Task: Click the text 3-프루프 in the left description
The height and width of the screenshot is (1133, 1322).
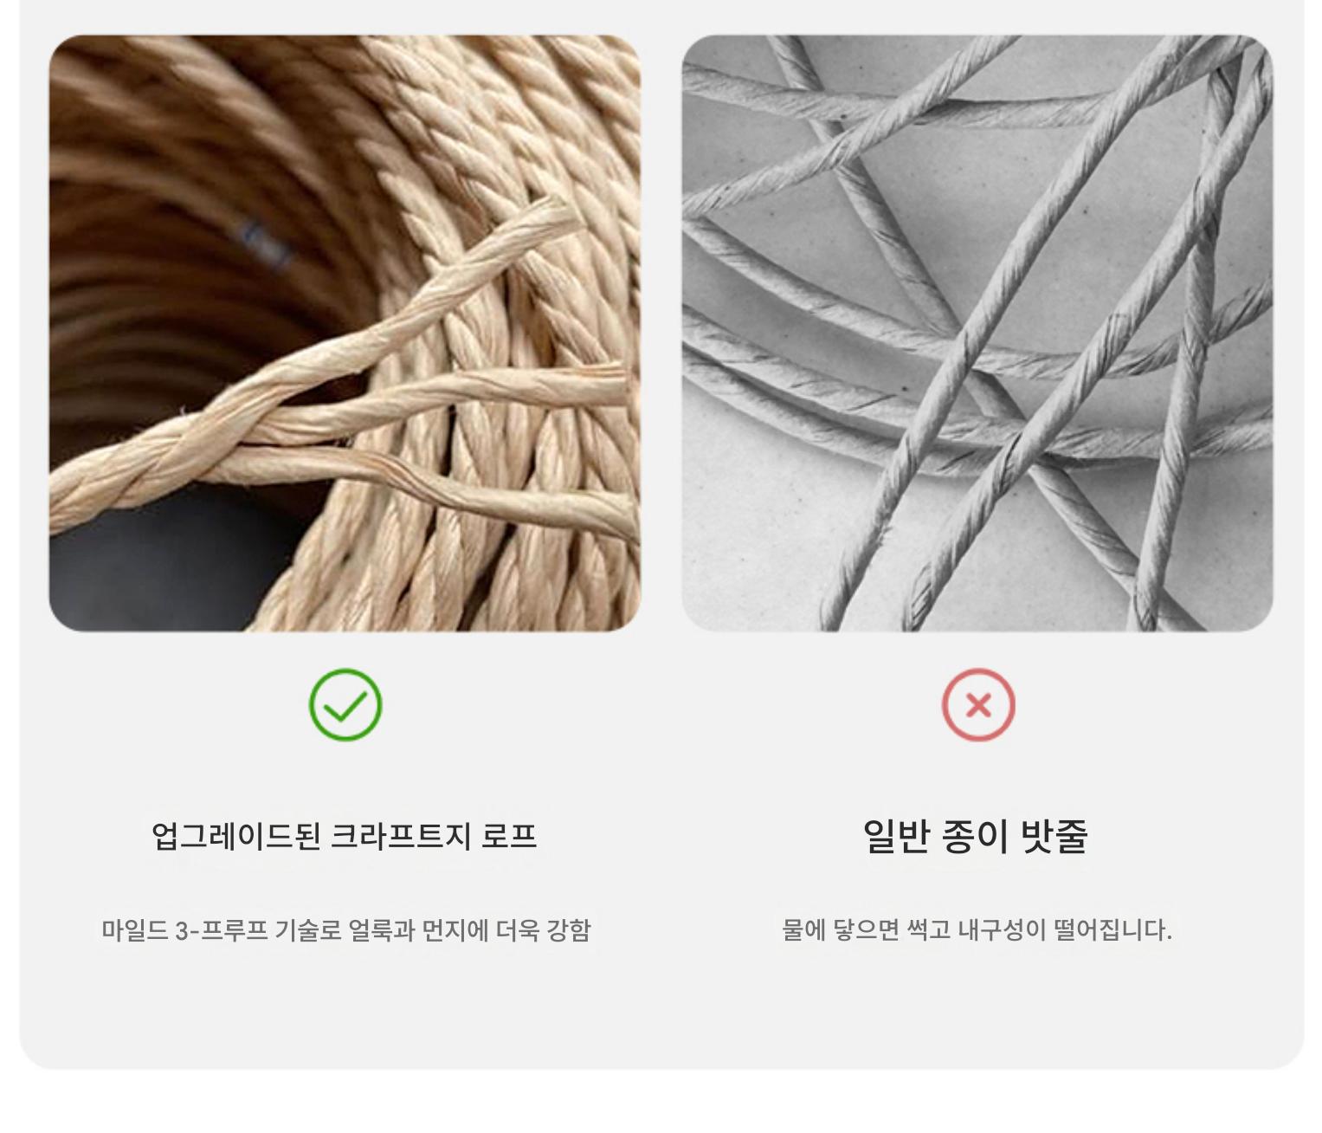Action: point(222,931)
